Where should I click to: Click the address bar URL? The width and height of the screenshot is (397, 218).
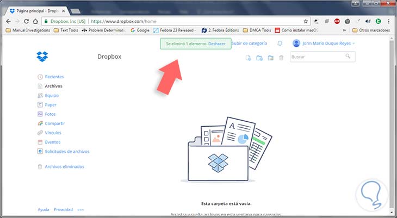(124, 21)
